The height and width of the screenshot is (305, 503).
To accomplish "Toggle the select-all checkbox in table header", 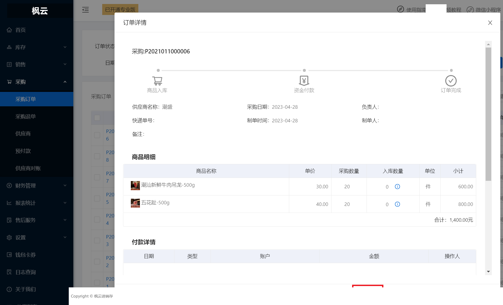I will [97, 118].
